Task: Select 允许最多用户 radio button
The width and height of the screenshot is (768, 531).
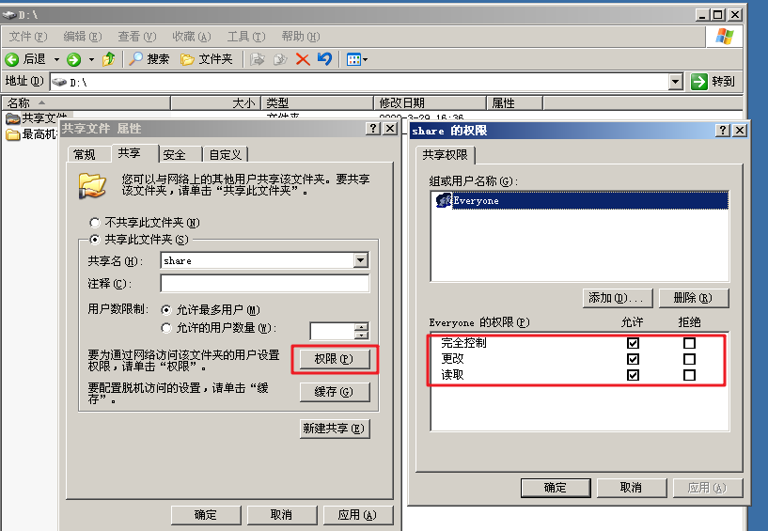Action: coord(166,310)
